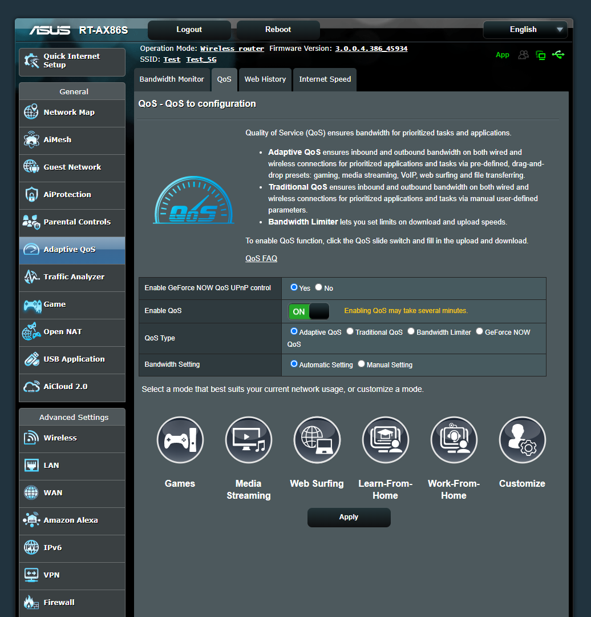Screen dimensions: 591x617
Task: Choose Manual Setting for bandwidth
Action: pos(361,363)
